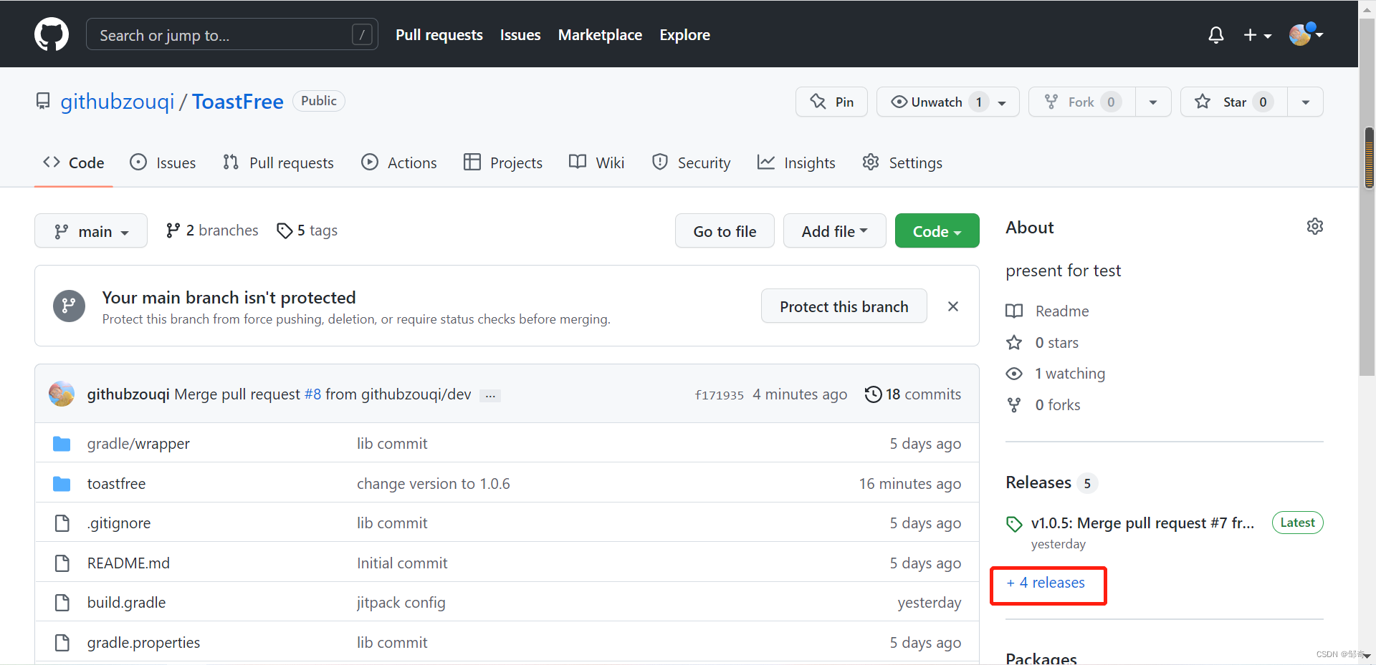1376x665 pixels.
Task: Open v1.0.5 latest release
Action: 1142,523
